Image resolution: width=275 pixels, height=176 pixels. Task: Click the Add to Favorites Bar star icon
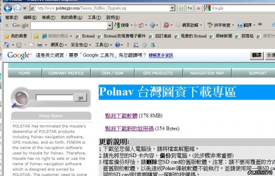click(36, 36)
